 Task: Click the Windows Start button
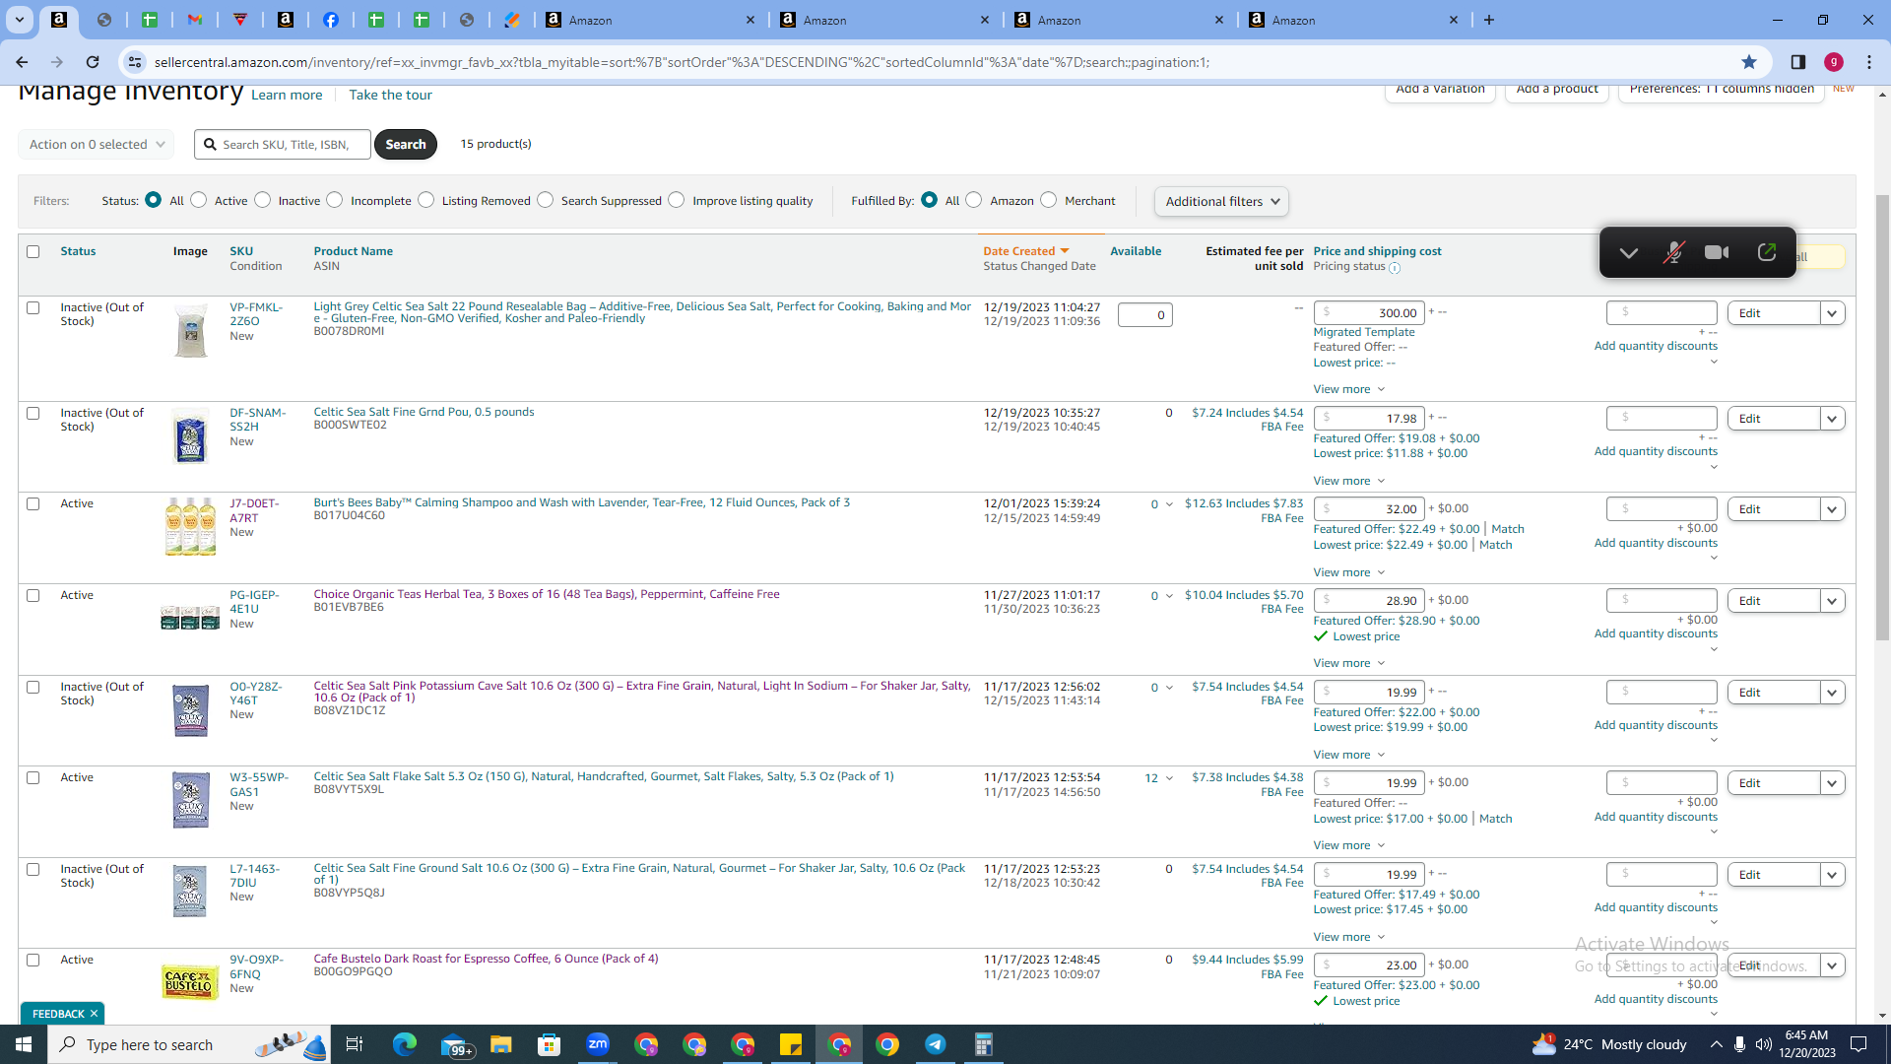pos(24,1044)
